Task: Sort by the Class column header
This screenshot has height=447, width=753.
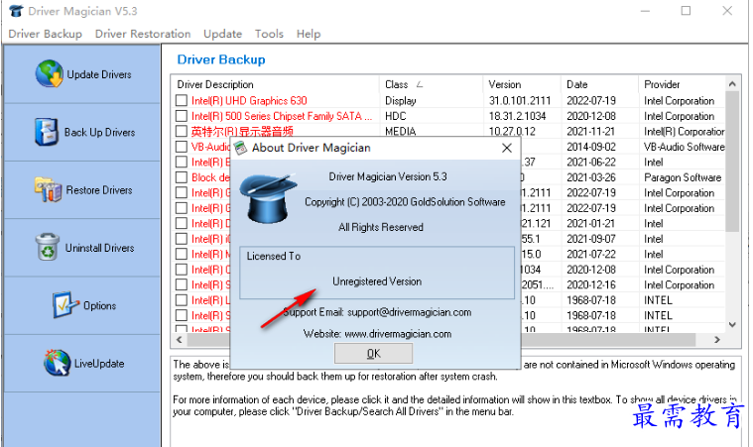Action: (431, 84)
